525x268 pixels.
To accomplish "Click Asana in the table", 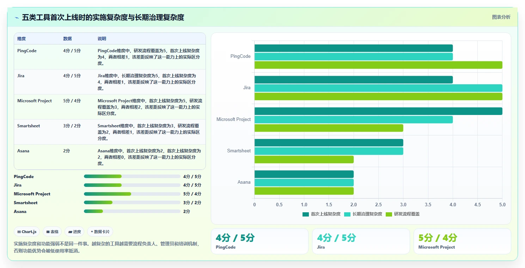I will (23, 151).
